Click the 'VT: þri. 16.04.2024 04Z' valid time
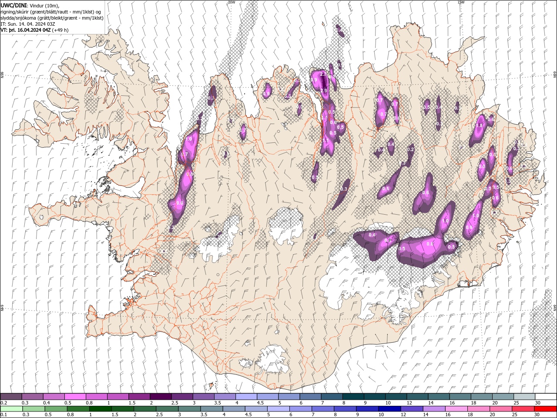 point(25,30)
